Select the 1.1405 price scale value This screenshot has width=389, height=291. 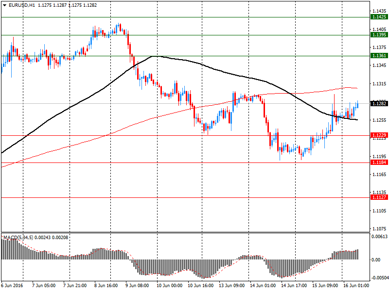tap(379, 29)
